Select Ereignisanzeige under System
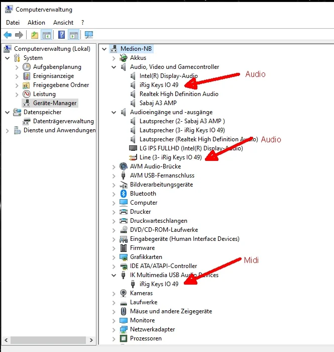Image resolution: width=334 pixels, height=352 pixels. 54,76
